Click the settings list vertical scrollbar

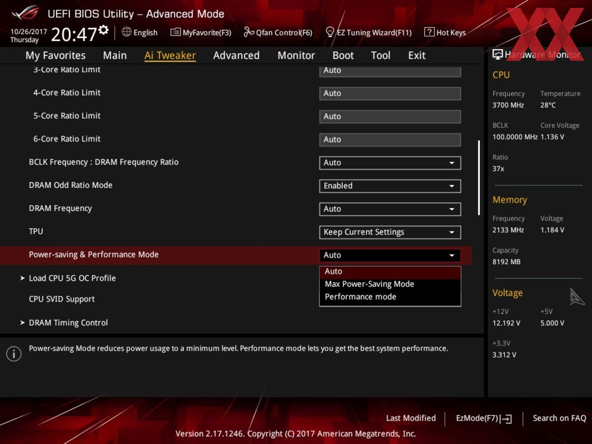[479, 178]
